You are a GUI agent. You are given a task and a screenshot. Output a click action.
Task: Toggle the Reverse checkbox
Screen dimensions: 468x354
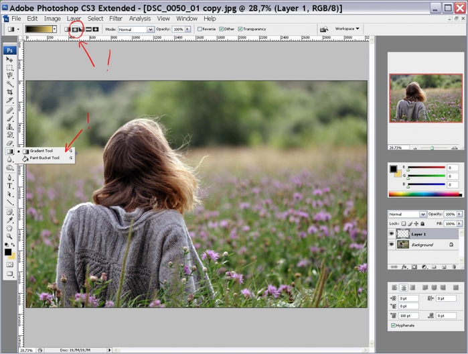199,29
